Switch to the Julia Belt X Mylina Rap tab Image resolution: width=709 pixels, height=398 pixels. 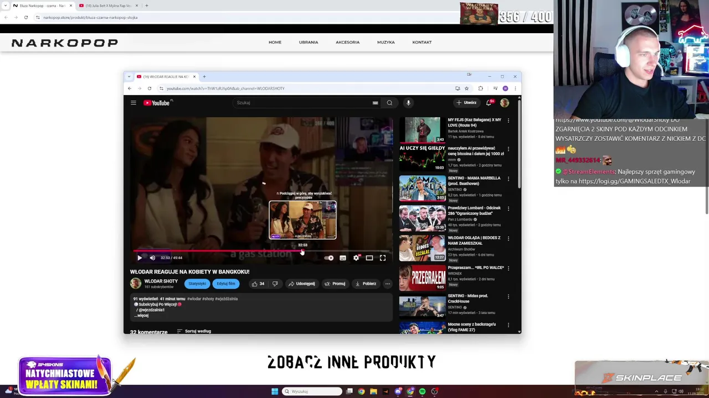tap(108, 6)
